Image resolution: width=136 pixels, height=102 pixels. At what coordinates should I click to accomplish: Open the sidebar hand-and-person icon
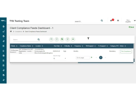click(x=4, y=32)
